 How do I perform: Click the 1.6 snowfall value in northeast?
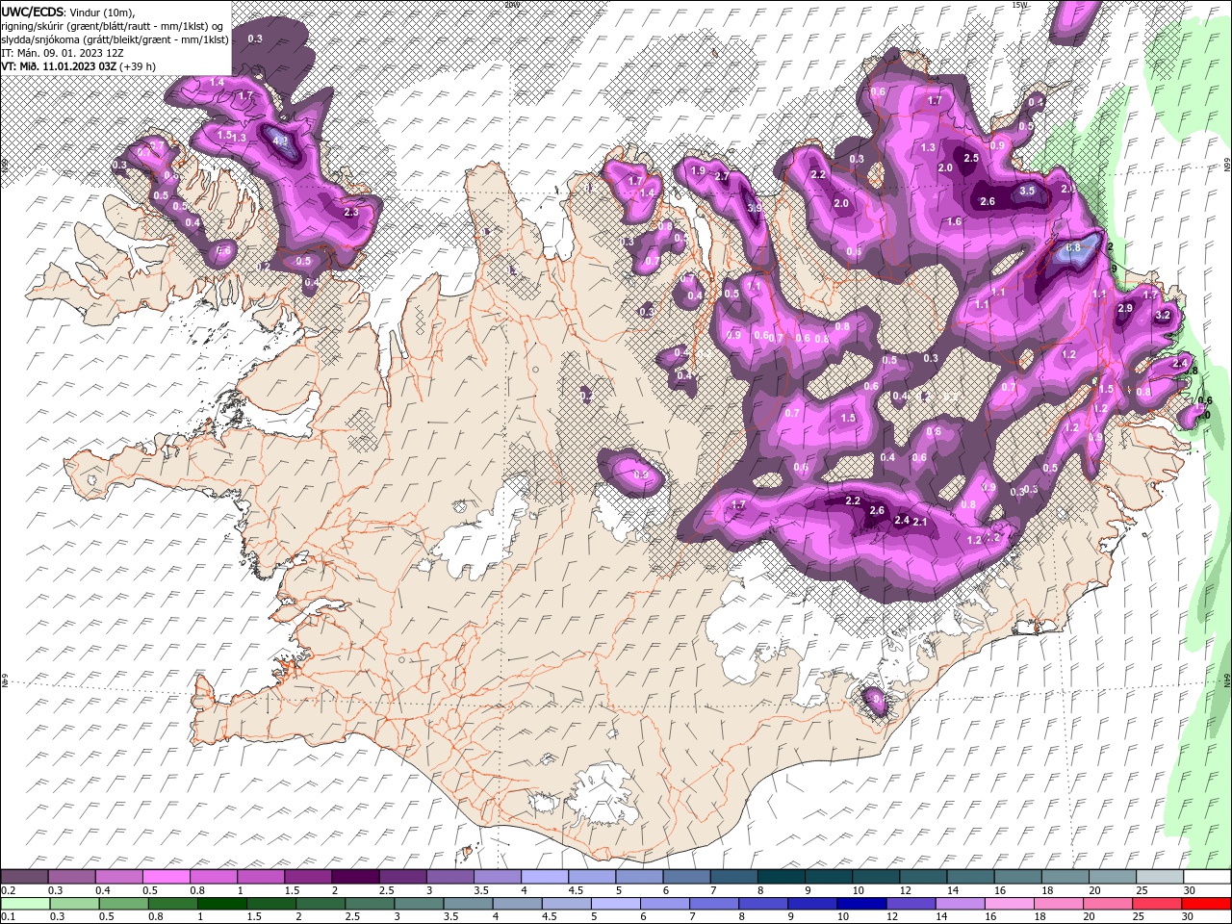coord(954,221)
